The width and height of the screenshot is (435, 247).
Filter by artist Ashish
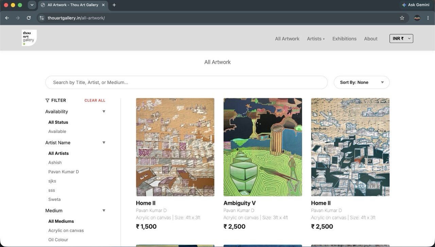55,163
